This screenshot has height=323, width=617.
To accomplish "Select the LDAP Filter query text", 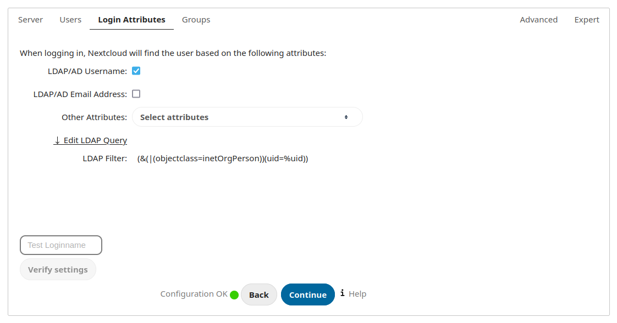I will (x=222, y=158).
